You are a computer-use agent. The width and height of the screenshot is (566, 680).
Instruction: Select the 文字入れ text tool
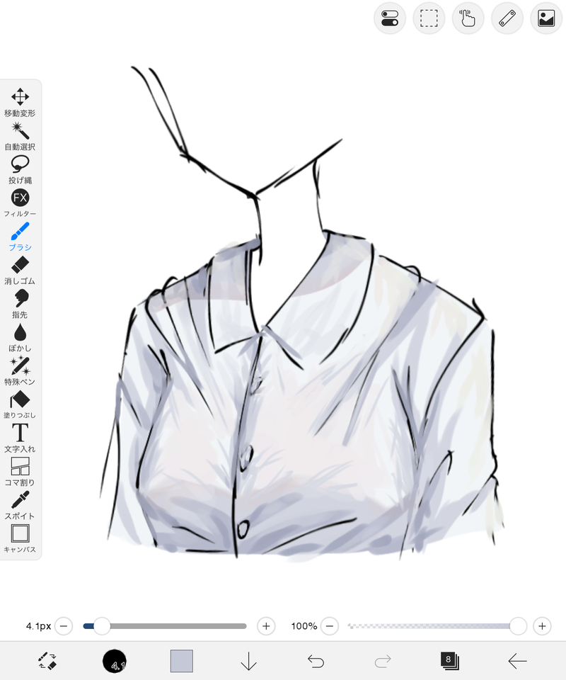click(20, 438)
